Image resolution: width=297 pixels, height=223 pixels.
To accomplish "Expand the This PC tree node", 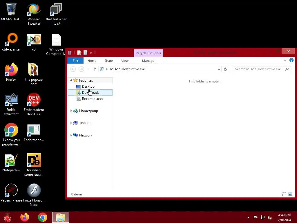I will click(x=71, y=123).
